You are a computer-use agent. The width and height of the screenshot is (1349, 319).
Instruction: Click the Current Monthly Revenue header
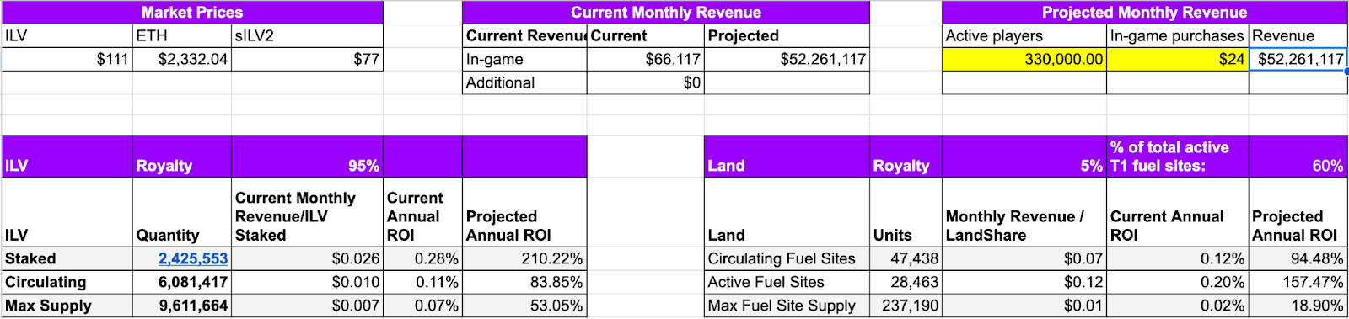coord(666,12)
